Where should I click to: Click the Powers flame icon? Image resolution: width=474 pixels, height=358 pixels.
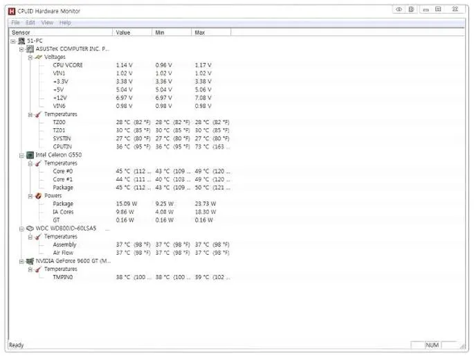(x=38, y=196)
